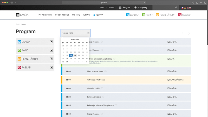Click the search magnifier icon in the top bar
Viewport: 208px width, 117px height.
pyautogui.click(x=176, y=8)
